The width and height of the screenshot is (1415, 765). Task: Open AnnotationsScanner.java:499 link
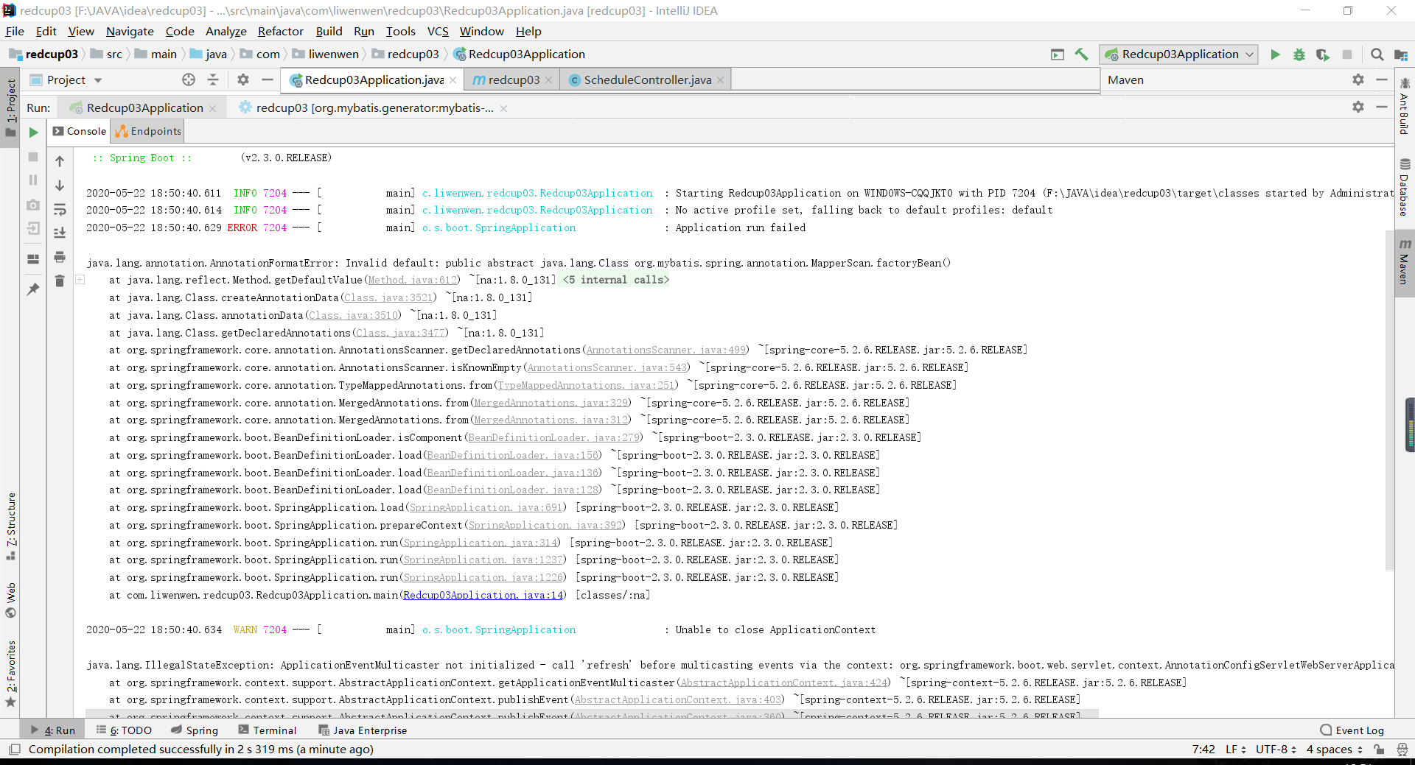pos(666,350)
